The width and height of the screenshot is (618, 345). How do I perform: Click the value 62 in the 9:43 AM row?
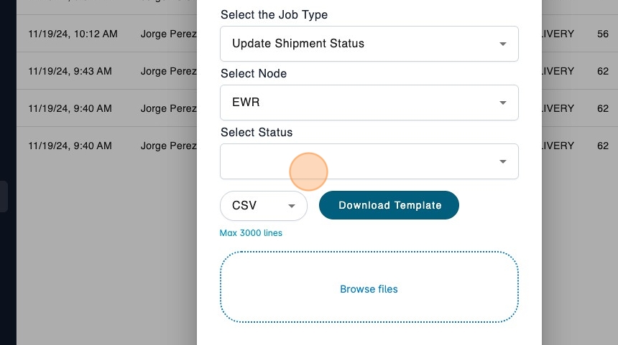[x=602, y=71]
